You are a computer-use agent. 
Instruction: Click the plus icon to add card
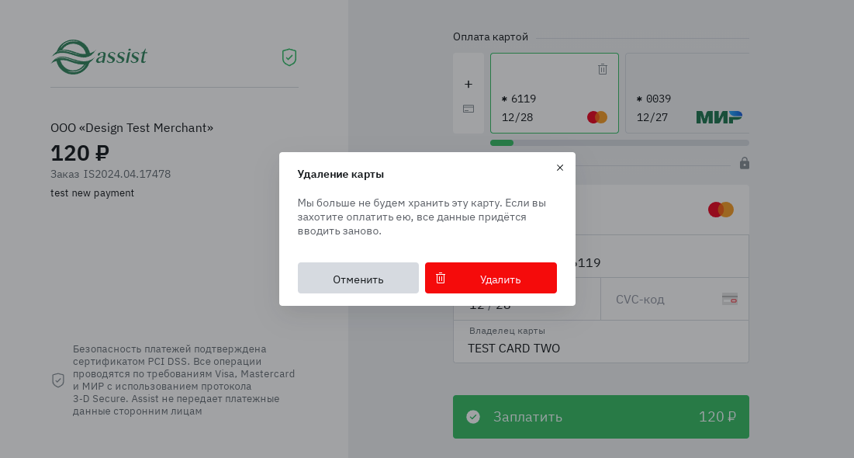tap(468, 84)
